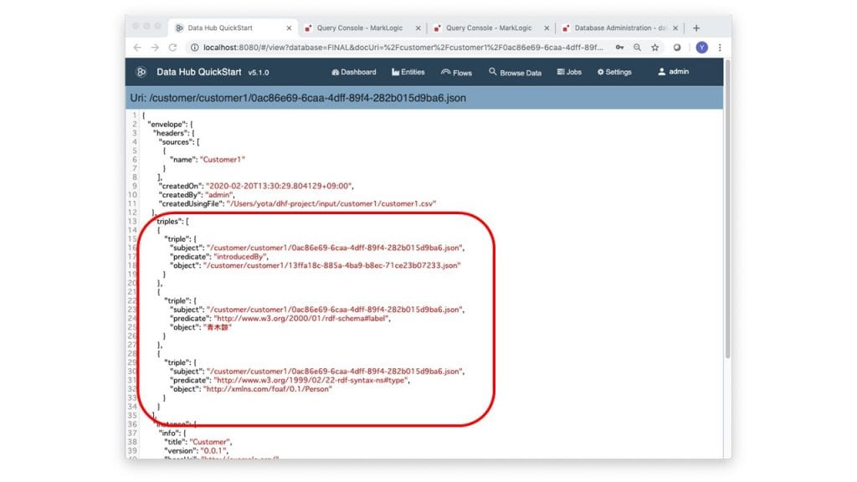Screen dimensions: 857x482
Task: Click the Data Hub QuickStart logo icon
Action: point(141,72)
